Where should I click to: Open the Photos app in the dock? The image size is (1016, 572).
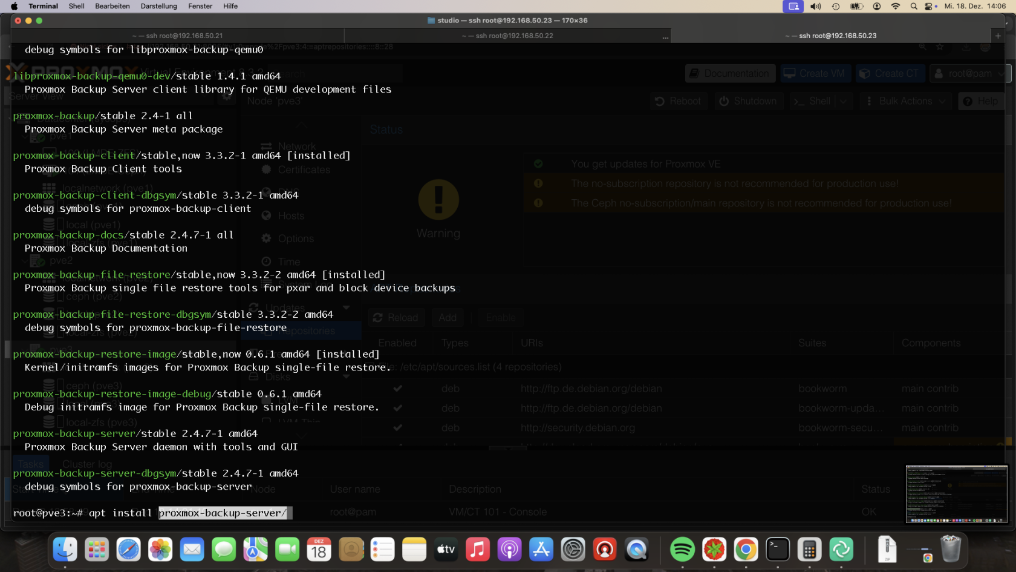click(160, 550)
